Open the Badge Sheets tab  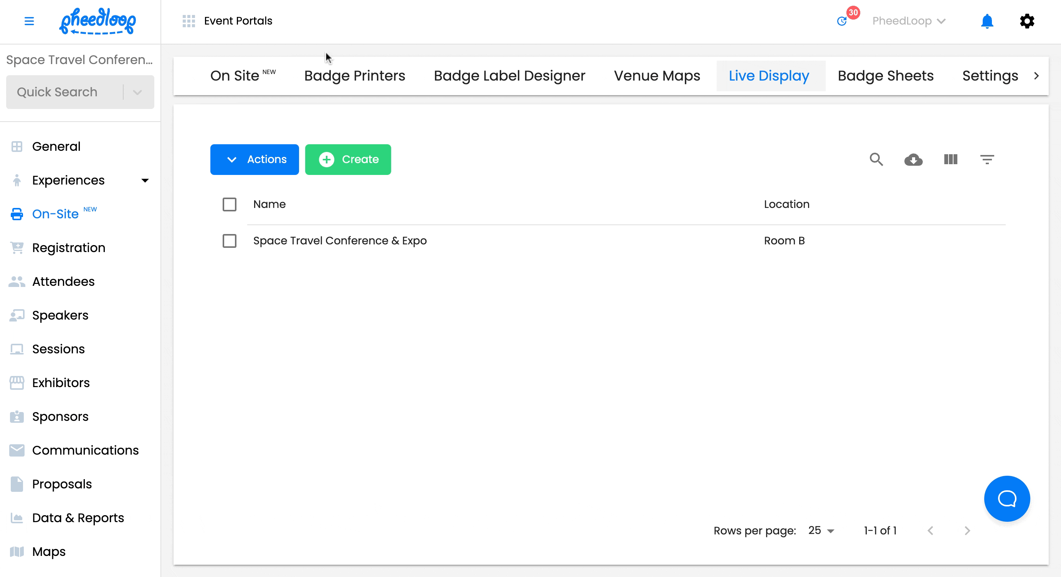886,76
